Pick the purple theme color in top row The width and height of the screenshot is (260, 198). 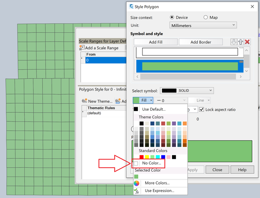click(x=174, y=123)
